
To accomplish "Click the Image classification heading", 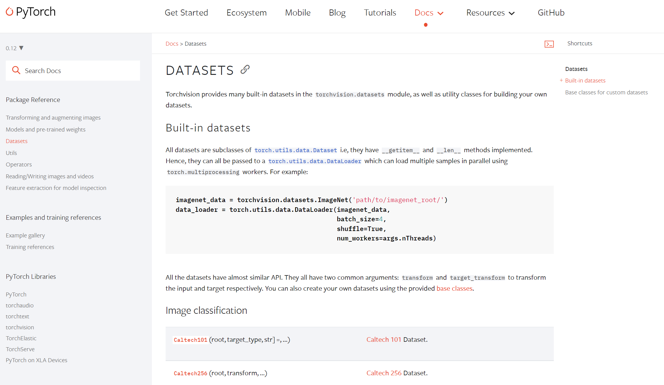I will click(206, 310).
